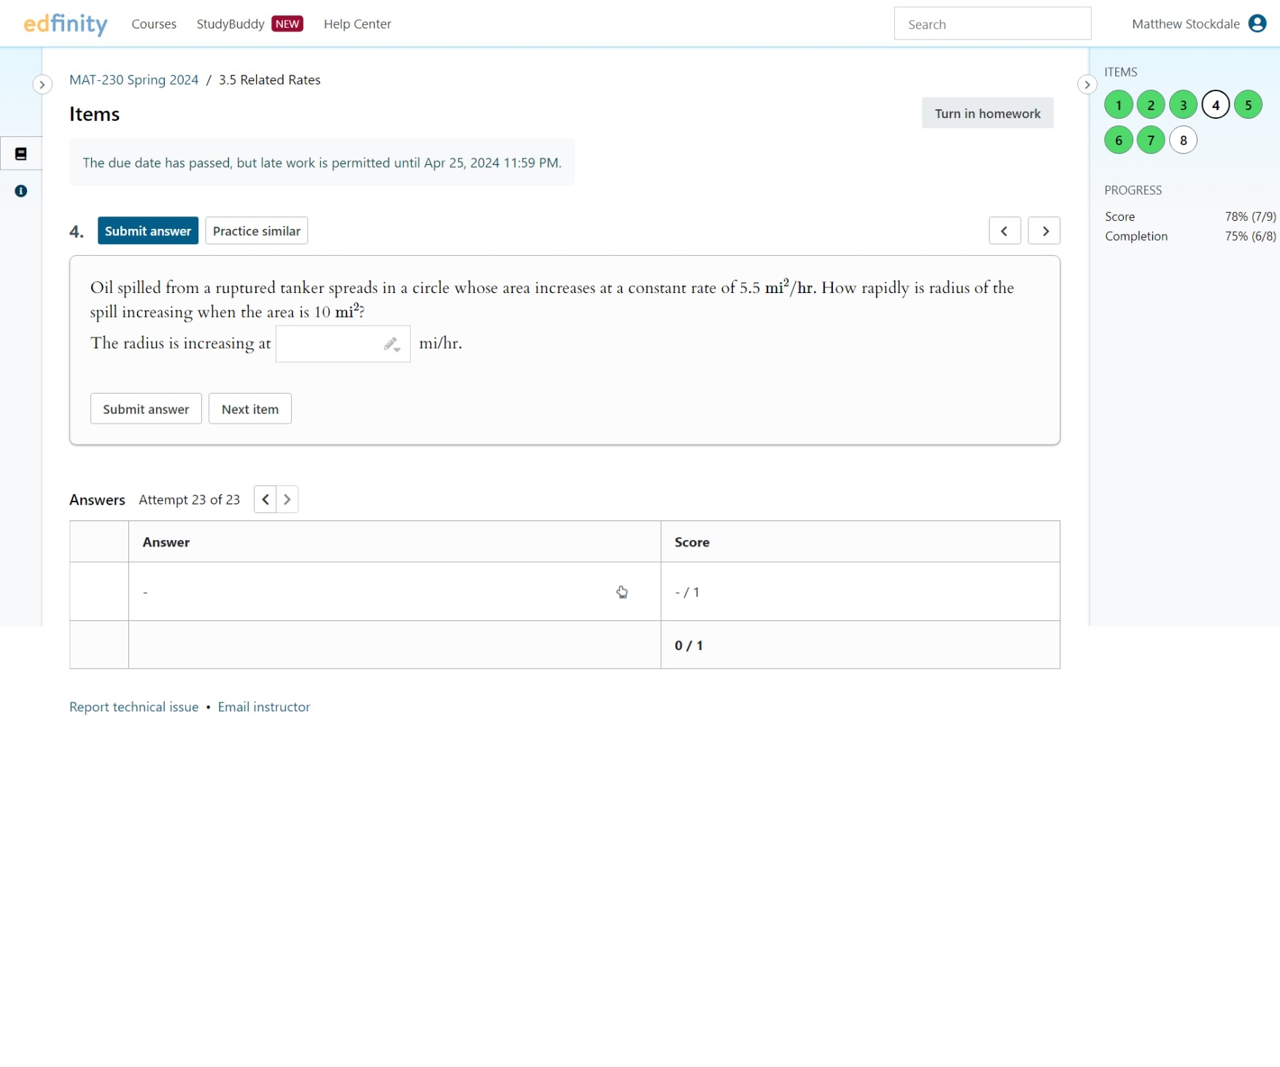Screen dimensions: 1280x1067
Task: Go to the next item arrow
Action: click(1044, 231)
